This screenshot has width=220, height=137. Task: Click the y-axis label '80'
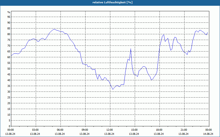[x=9, y=34]
